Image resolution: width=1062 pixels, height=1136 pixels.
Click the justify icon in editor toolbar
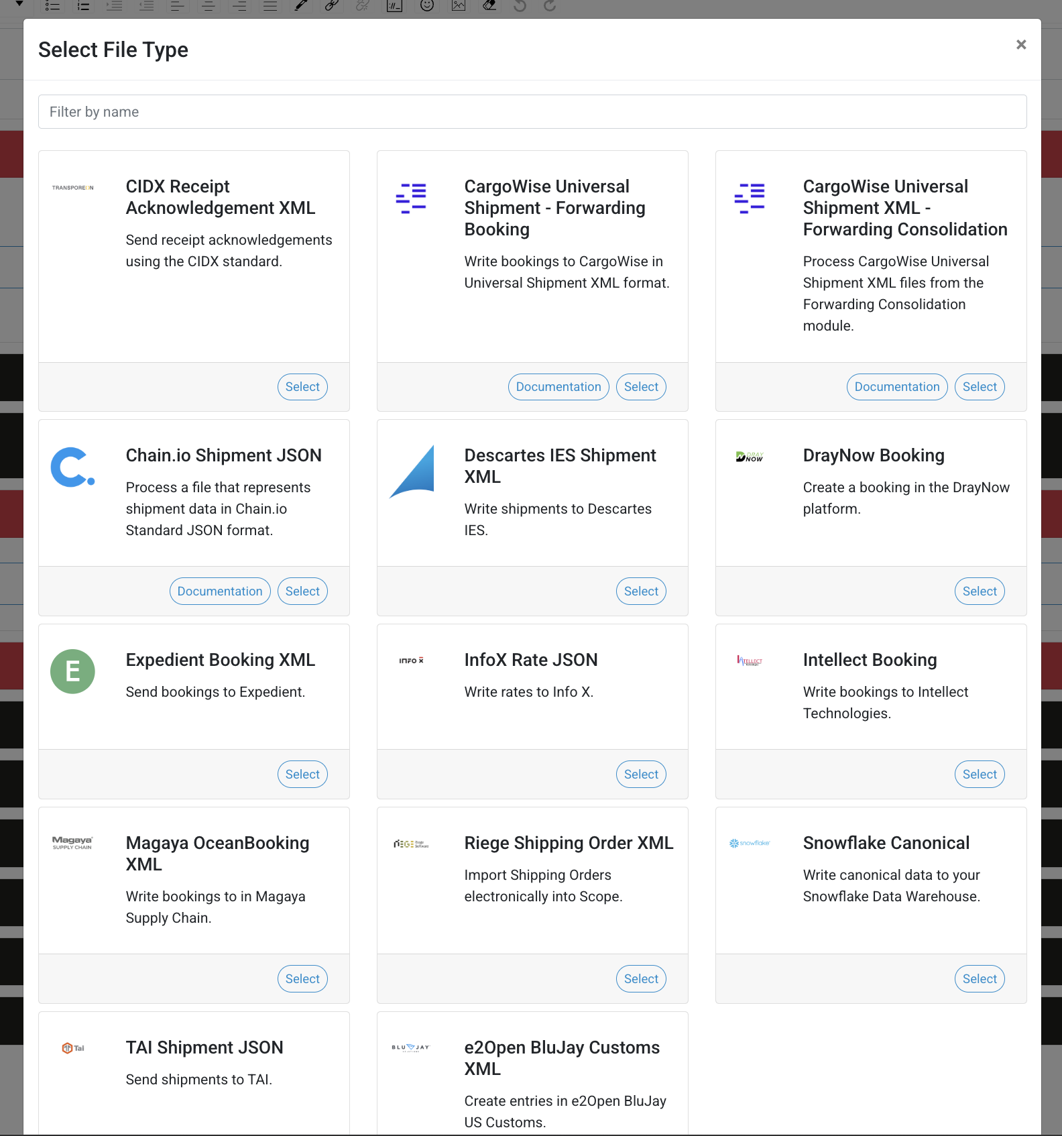(x=270, y=5)
